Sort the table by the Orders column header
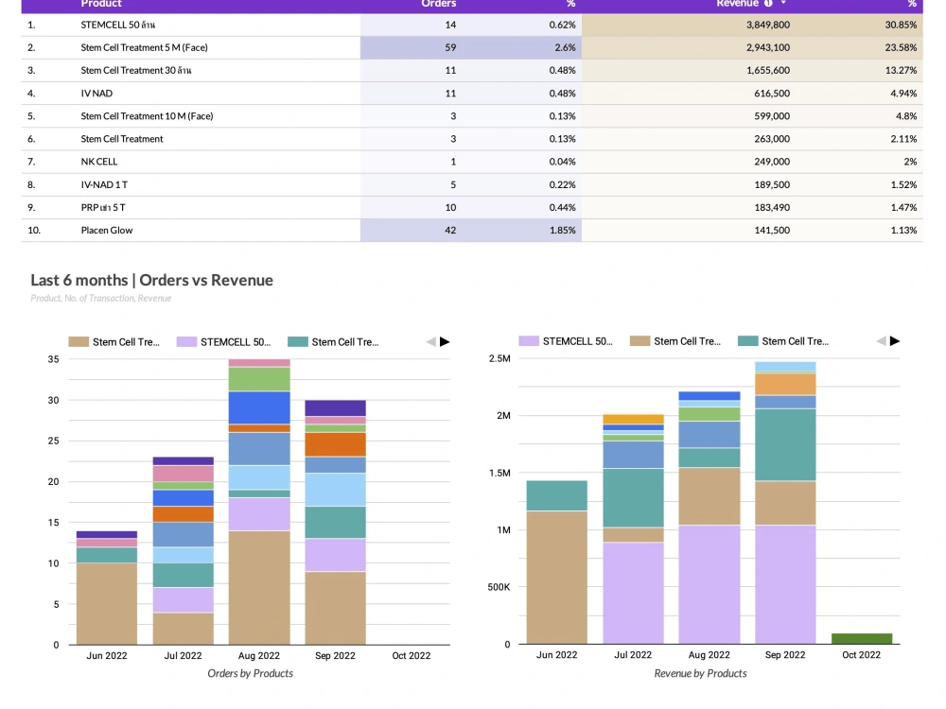 pos(439,4)
